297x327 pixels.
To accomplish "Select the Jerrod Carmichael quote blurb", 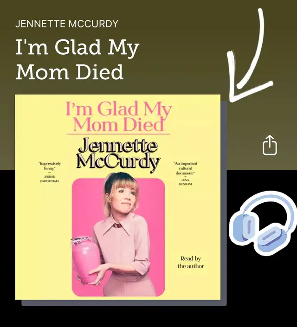I will [50, 172].
